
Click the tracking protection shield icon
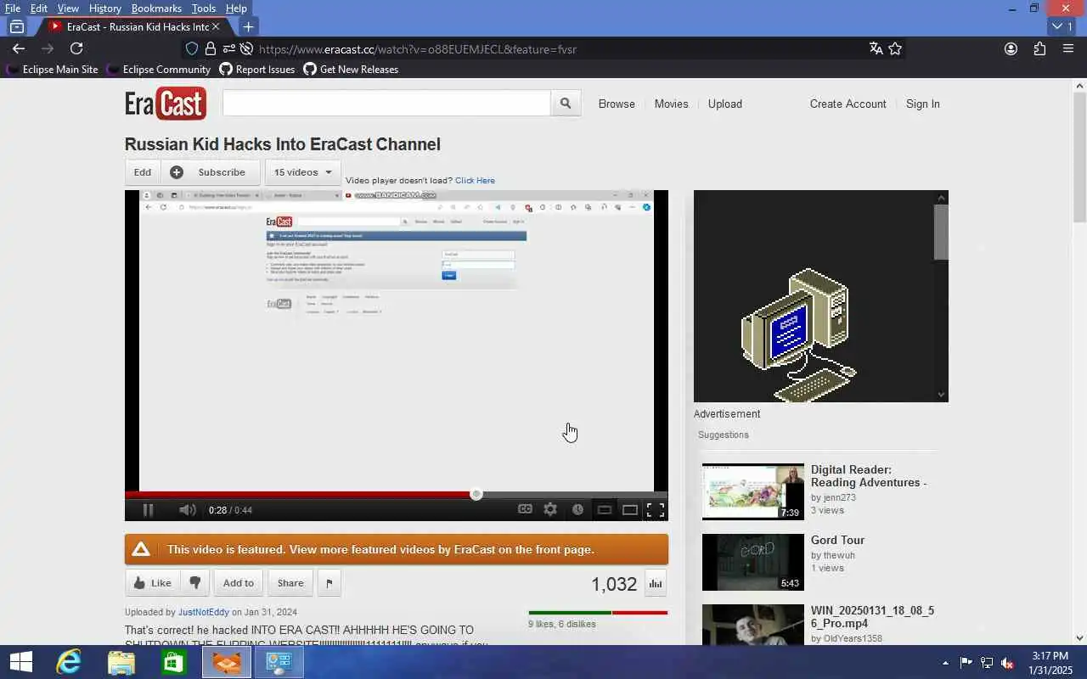click(x=192, y=48)
